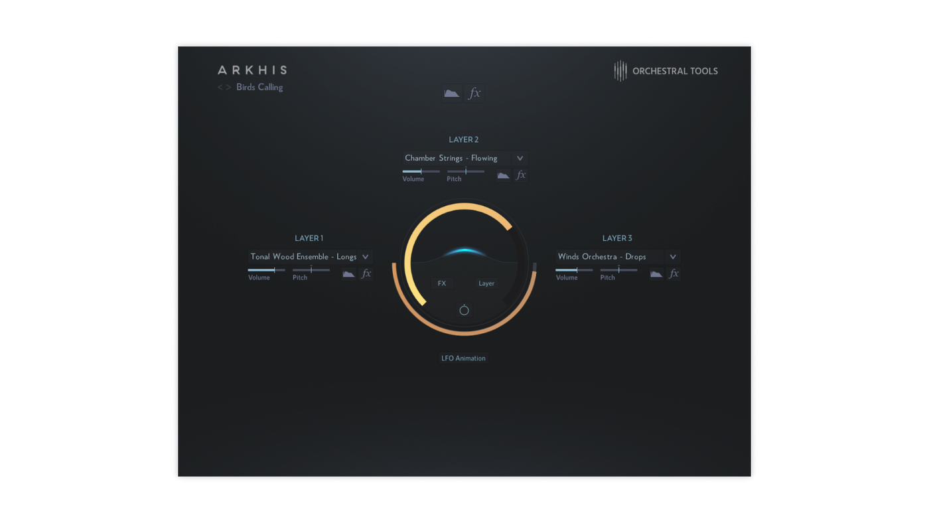Open the Layer 1 envelope icon

pos(348,273)
